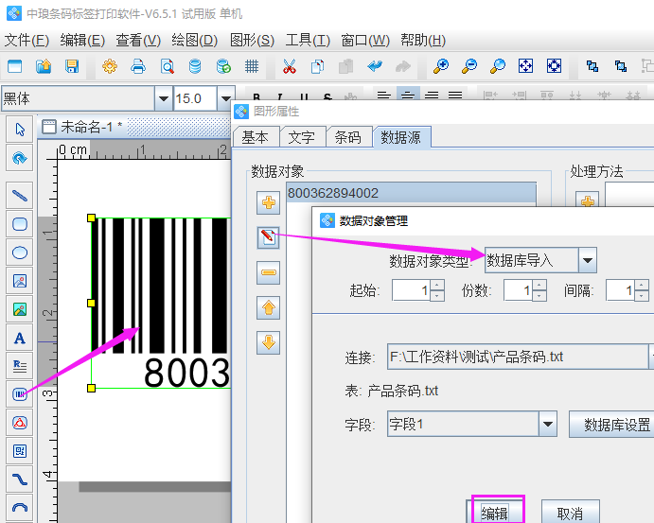Decrease 间隔 interval value stepper

coord(641,295)
